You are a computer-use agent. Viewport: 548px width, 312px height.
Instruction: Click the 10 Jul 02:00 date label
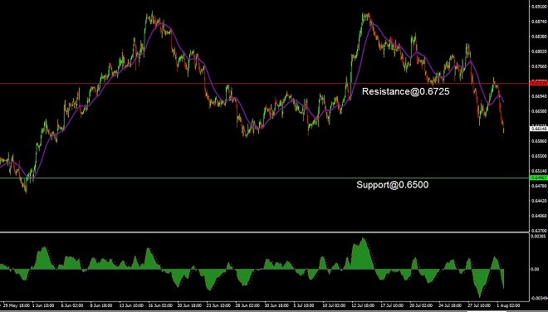pos(334,305)
